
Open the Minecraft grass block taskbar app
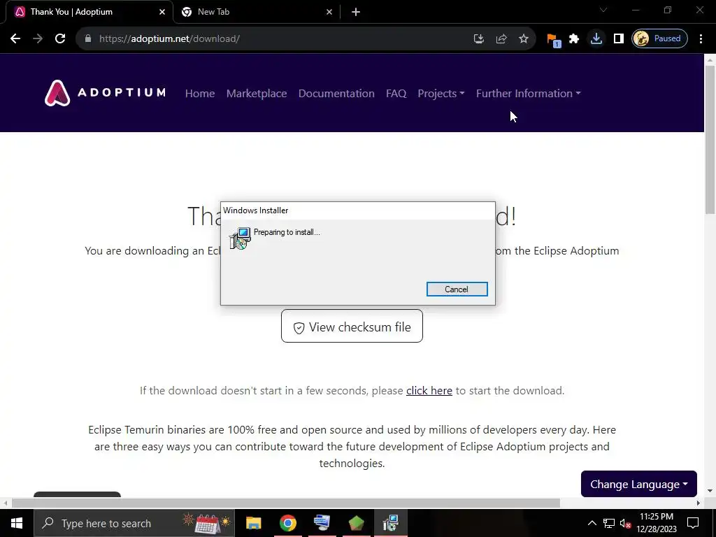point(356,523)
